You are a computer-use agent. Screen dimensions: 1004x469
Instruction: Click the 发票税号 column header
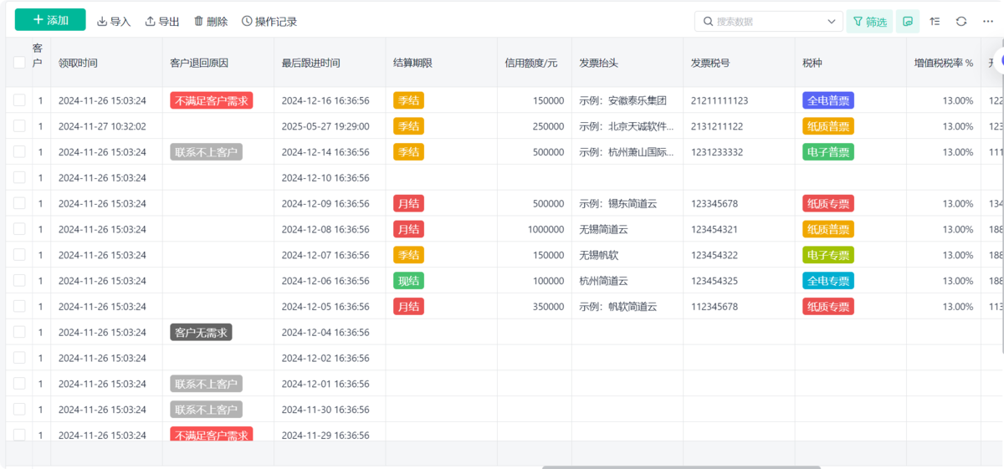pos(739,63)
